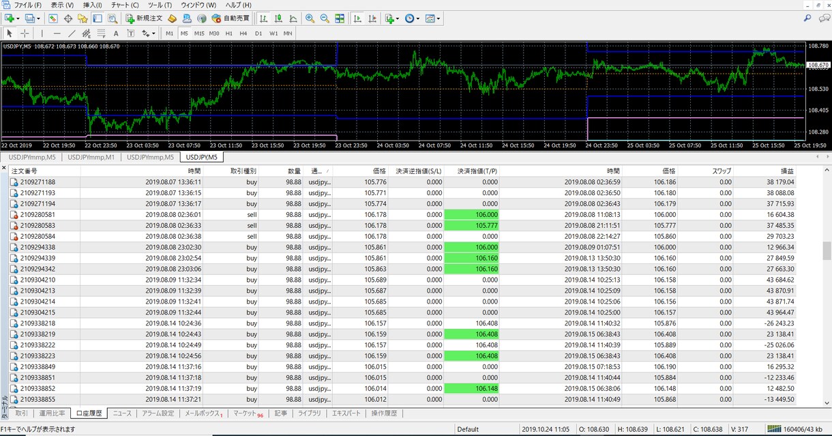This screenshot has height=436, width=832.
Task: Open the チャート (C) menu
Action: 124,5
